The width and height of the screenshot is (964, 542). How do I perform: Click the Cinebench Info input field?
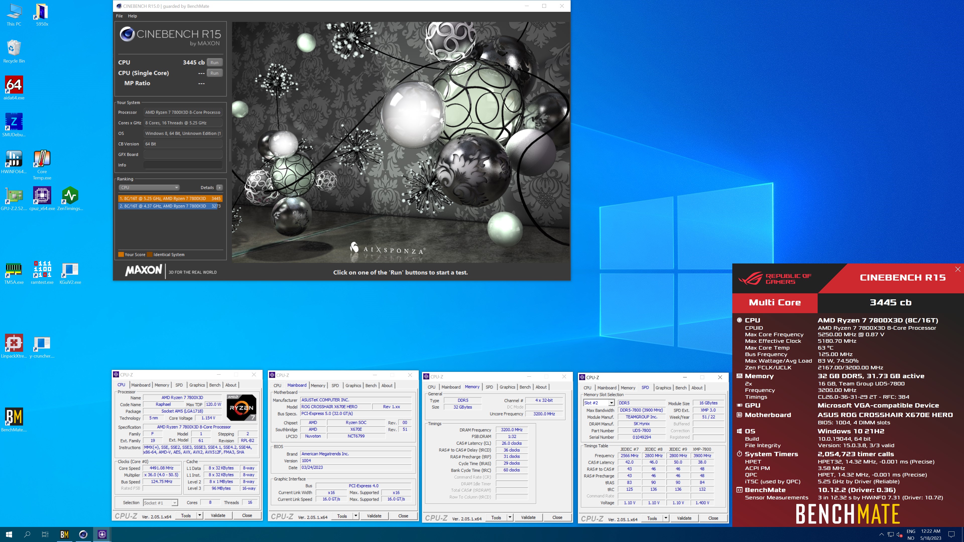183,165
